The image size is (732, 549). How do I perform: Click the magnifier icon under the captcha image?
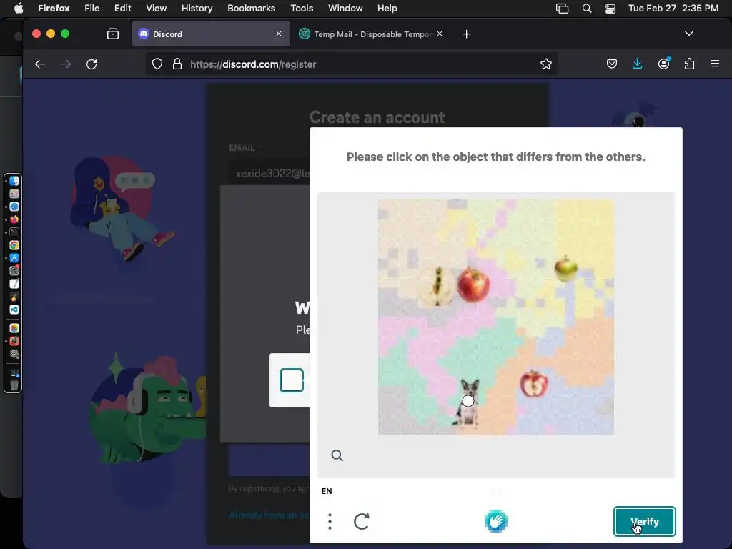pyautogui.click(x=337, y=455)
